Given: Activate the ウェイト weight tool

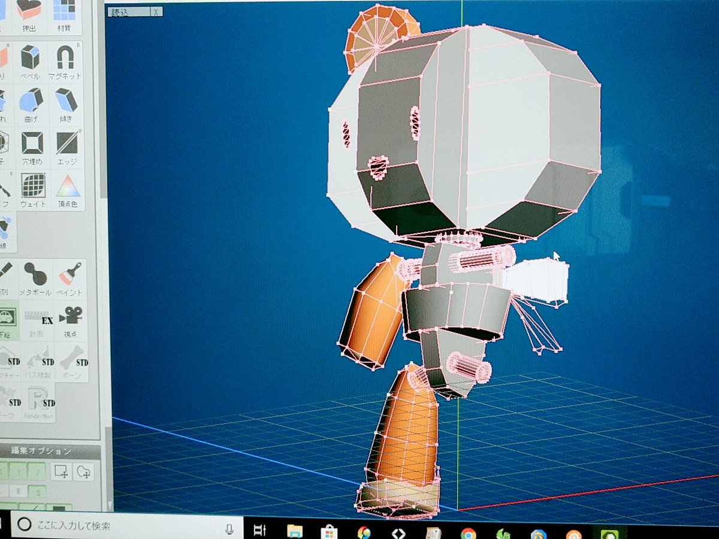Looking at the screenshot, I should click(x=34, y=190).
